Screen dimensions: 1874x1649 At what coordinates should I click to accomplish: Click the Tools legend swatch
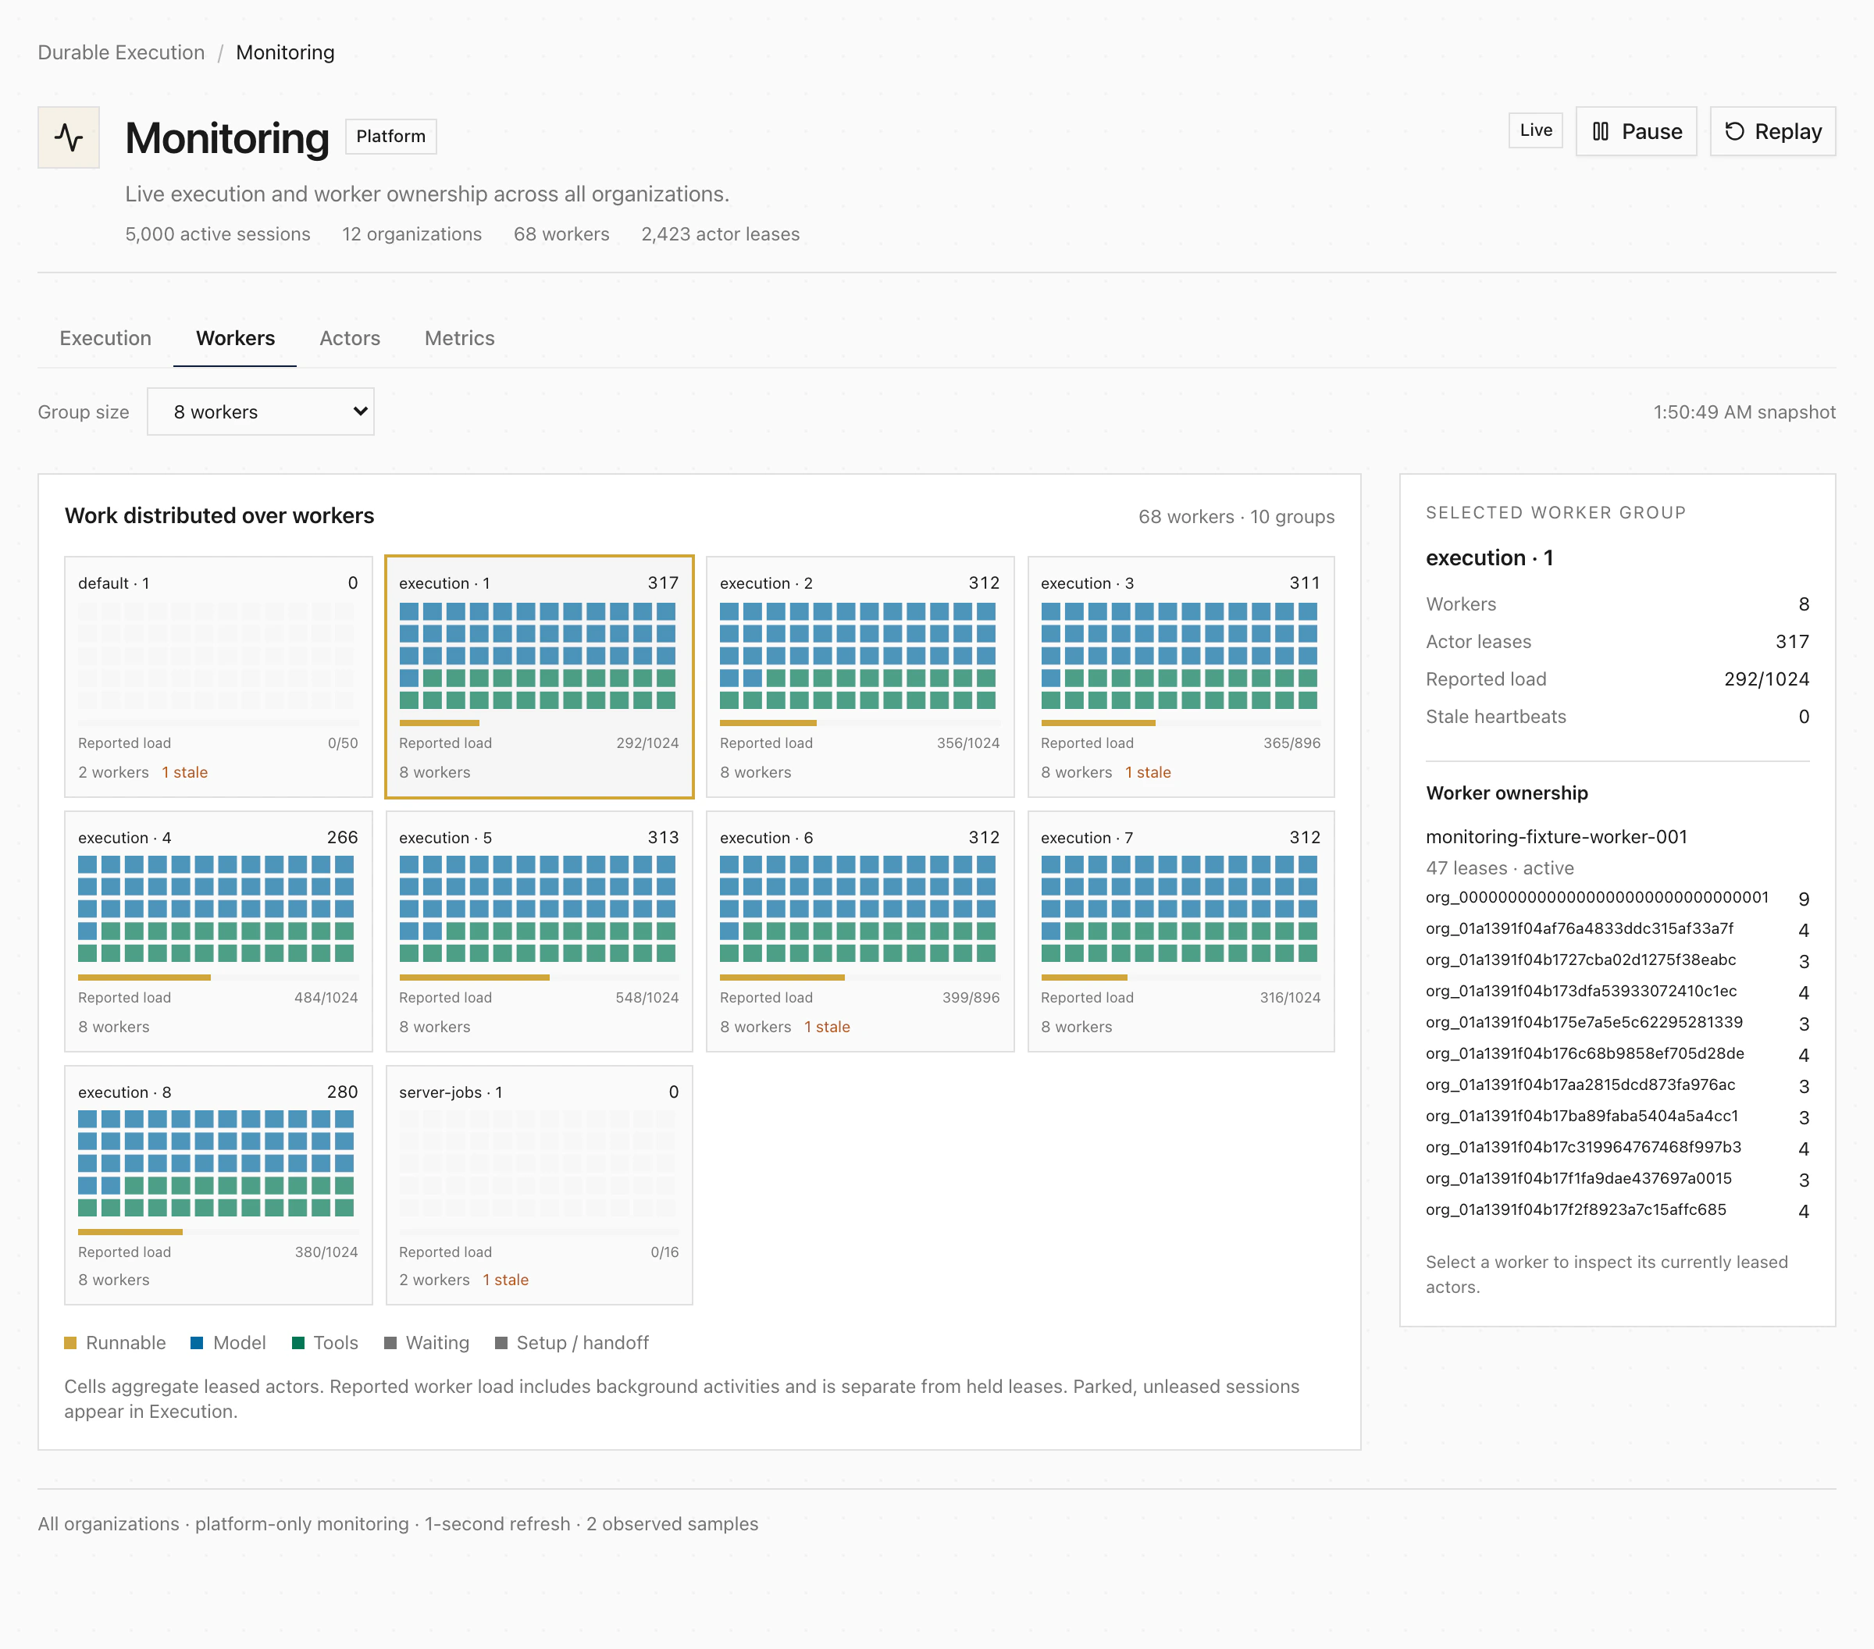pos(298,1343)
